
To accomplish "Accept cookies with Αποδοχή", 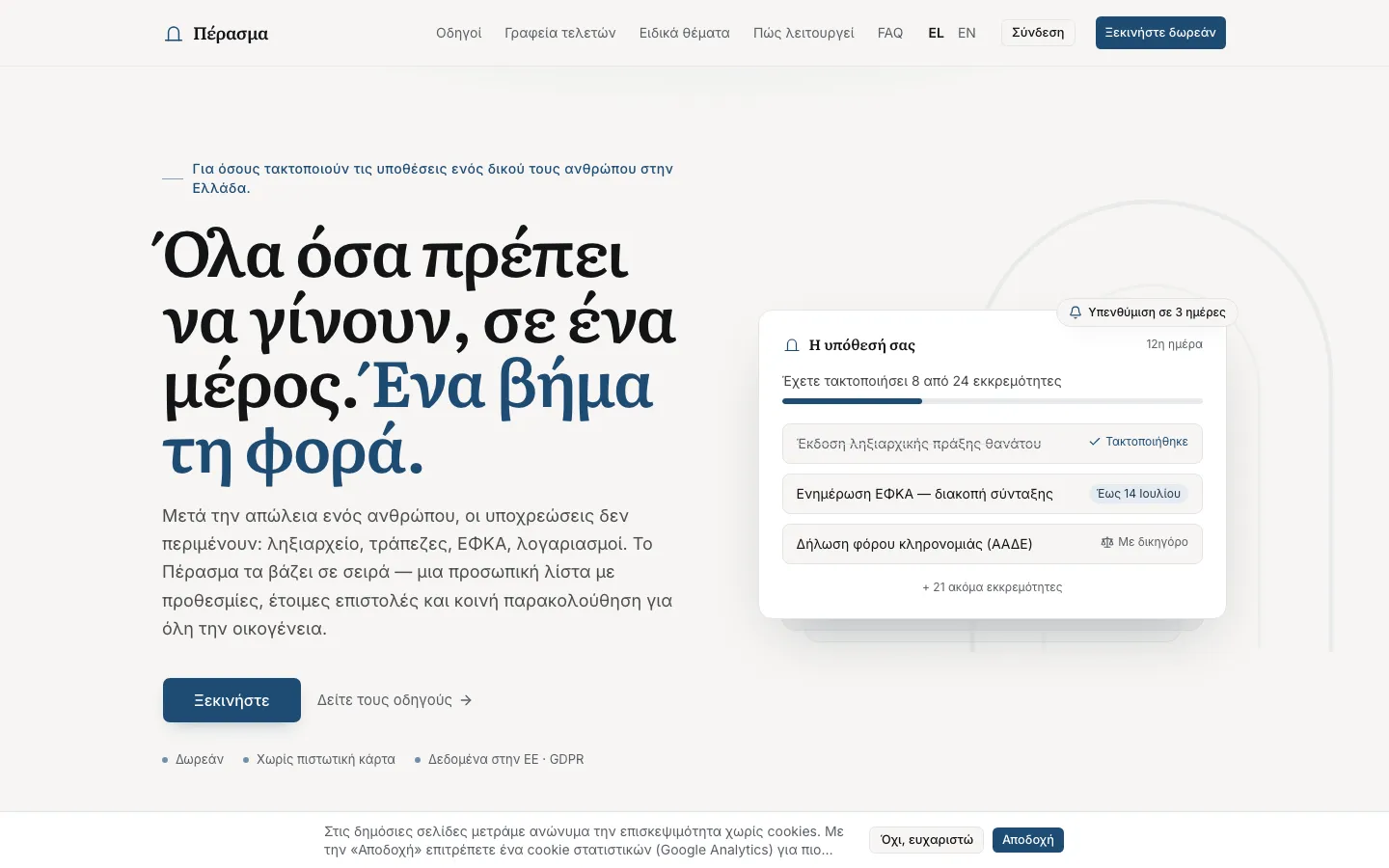I will [x=1027, y=840].
